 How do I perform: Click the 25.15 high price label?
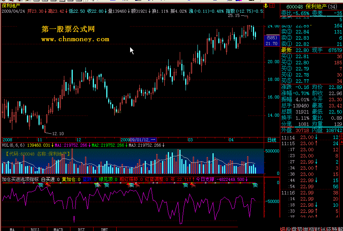tap(234, 15)
